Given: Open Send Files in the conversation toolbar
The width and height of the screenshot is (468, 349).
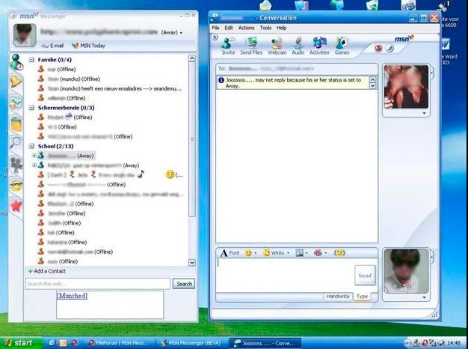Looking at the screenshot, I should [251, 46].
